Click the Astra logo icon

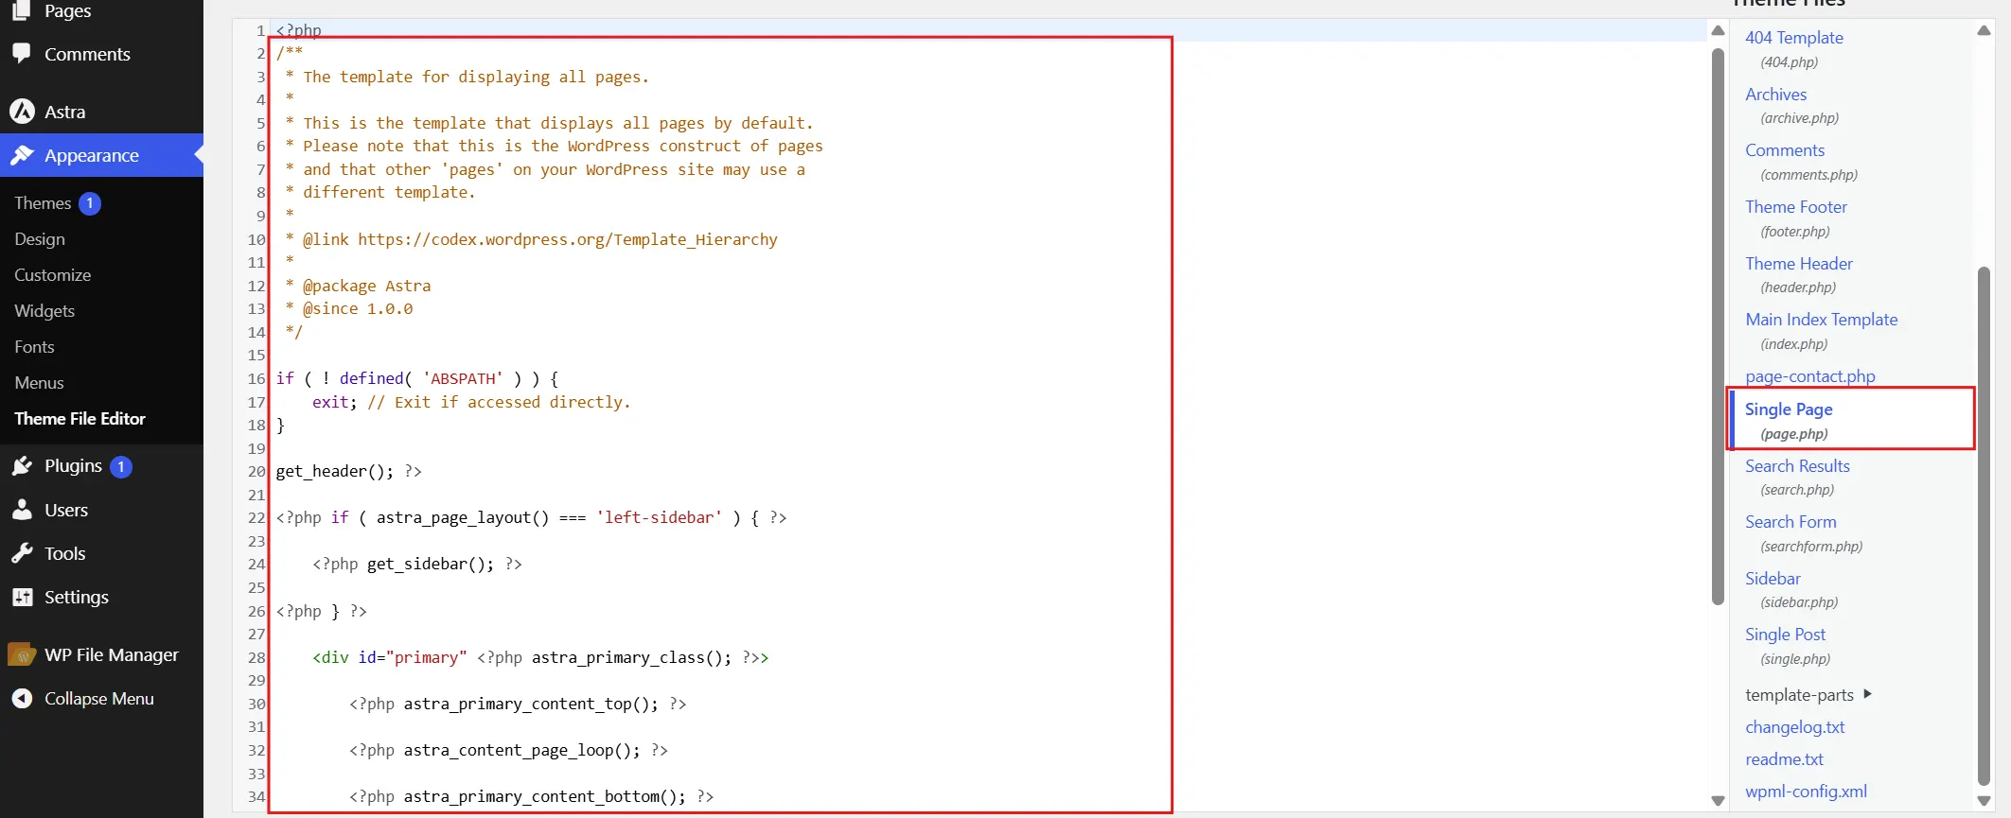pyautogui.click(x=22, y=112)
